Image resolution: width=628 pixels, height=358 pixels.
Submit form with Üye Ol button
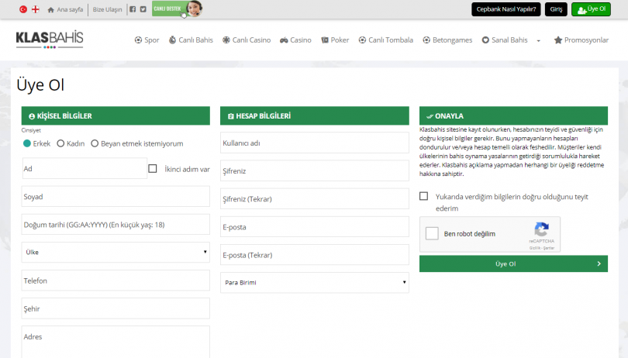[513, 264]
